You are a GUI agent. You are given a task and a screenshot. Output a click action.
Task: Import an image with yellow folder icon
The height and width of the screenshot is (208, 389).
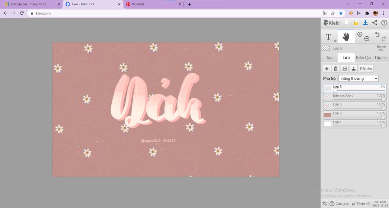[x=356, y=23]
